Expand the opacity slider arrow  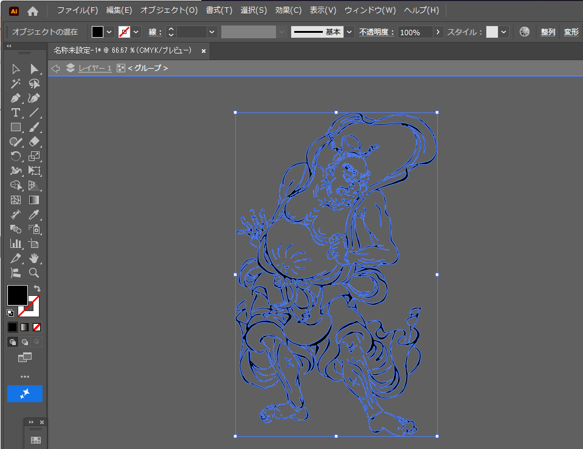[437, 32]
